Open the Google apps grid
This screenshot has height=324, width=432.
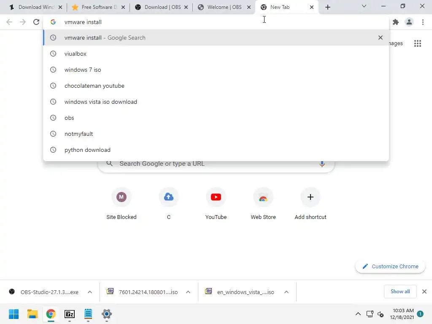pos(418,43)
